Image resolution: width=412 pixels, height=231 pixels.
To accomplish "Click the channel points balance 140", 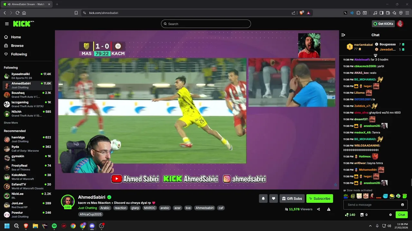I will point(350,215).
